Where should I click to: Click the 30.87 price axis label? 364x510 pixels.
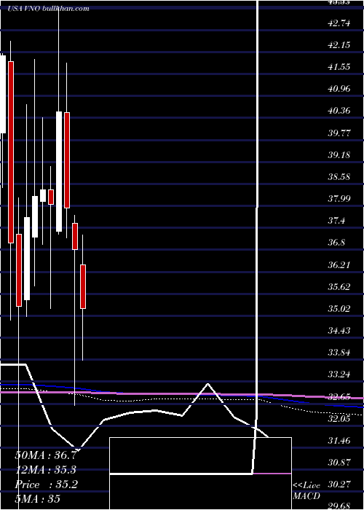(339, 463)
